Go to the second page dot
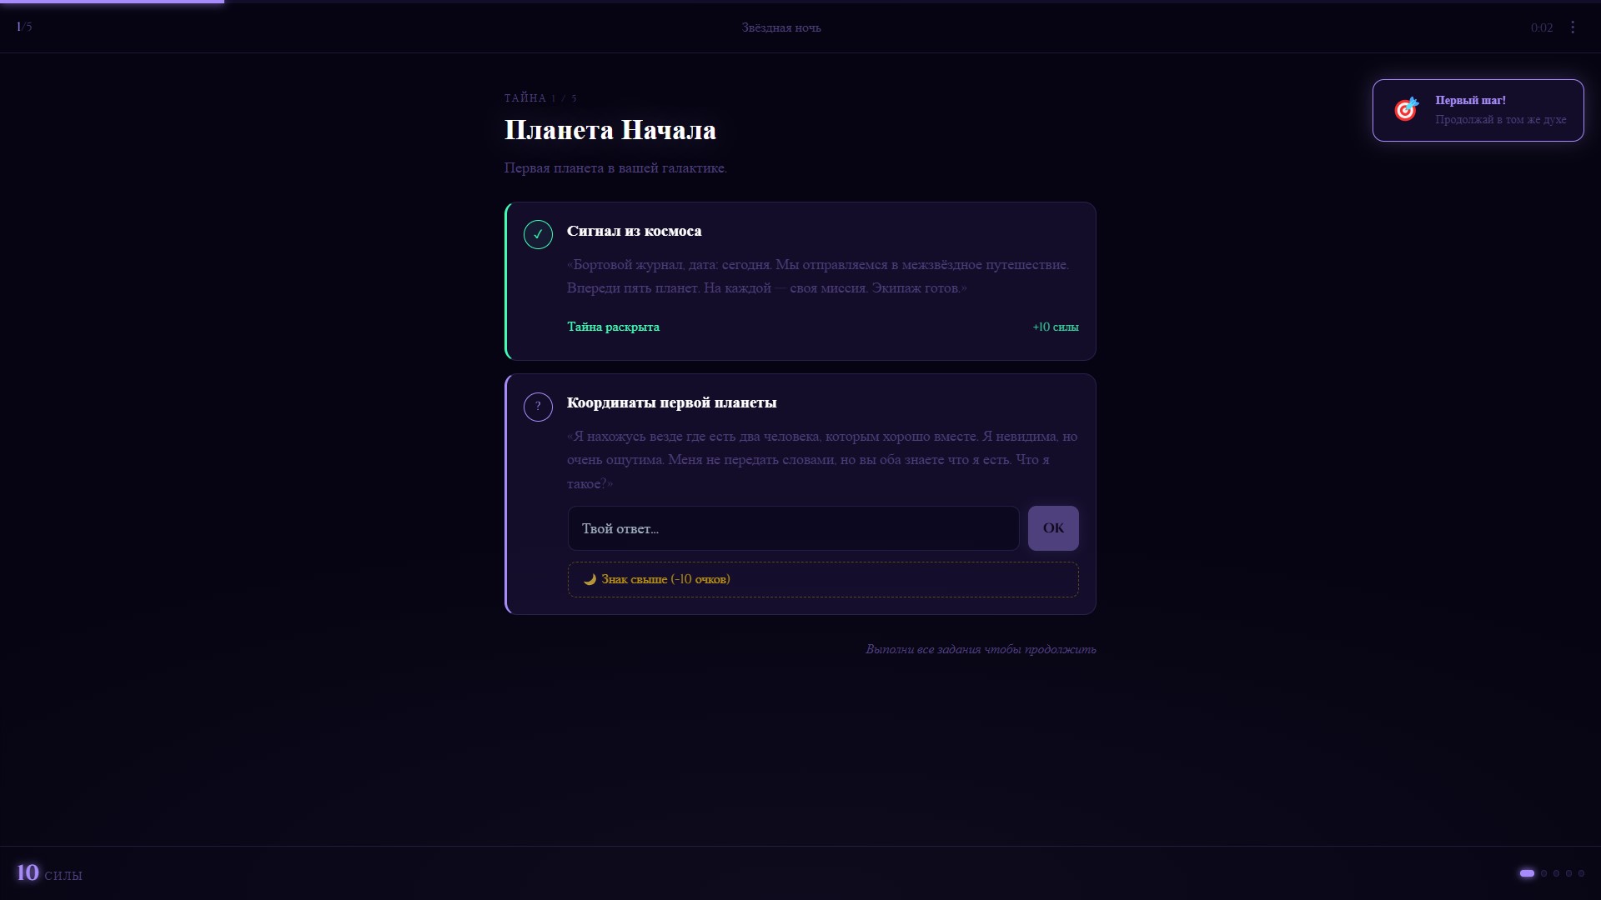1601x900 pixels. point(1544,873)
